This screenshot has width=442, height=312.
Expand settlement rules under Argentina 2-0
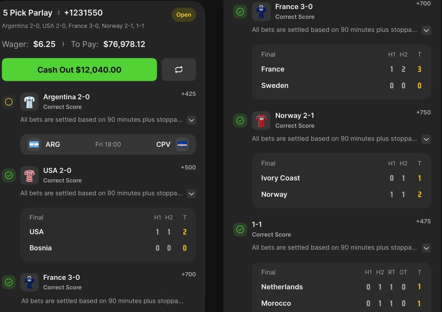coord(191,120)
